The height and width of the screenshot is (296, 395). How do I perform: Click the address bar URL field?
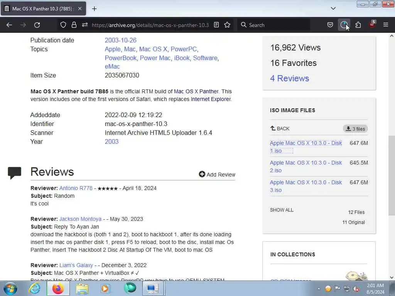150,25
